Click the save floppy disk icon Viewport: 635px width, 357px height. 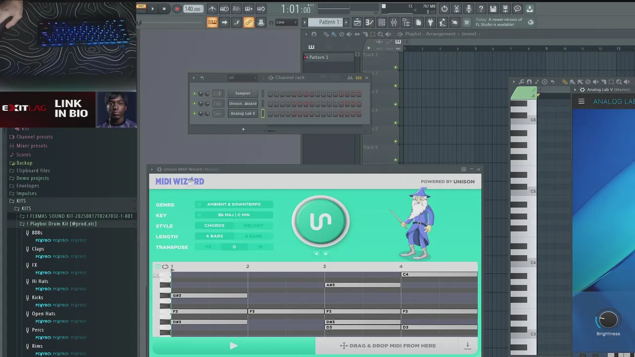click(493, 8)
